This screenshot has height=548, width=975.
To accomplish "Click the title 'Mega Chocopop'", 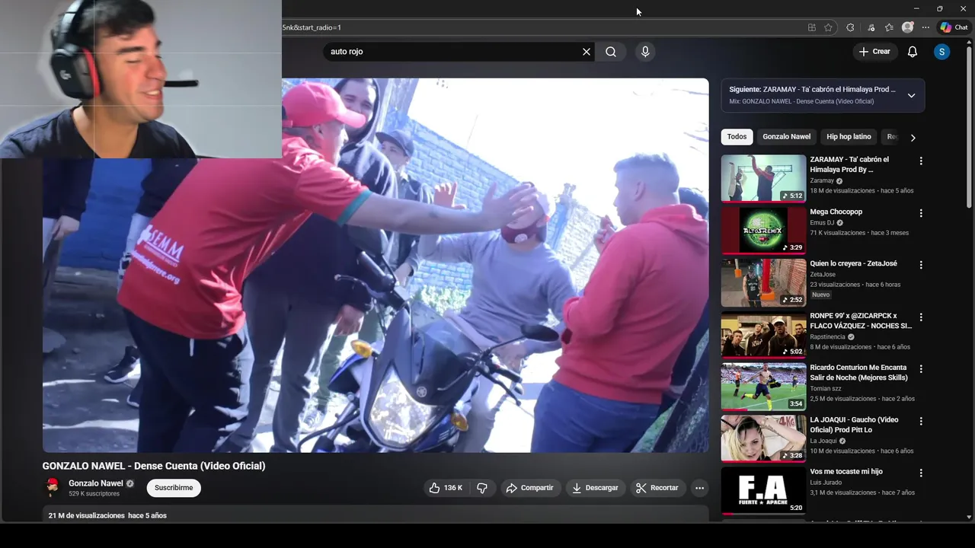I will tap(836, 212).
